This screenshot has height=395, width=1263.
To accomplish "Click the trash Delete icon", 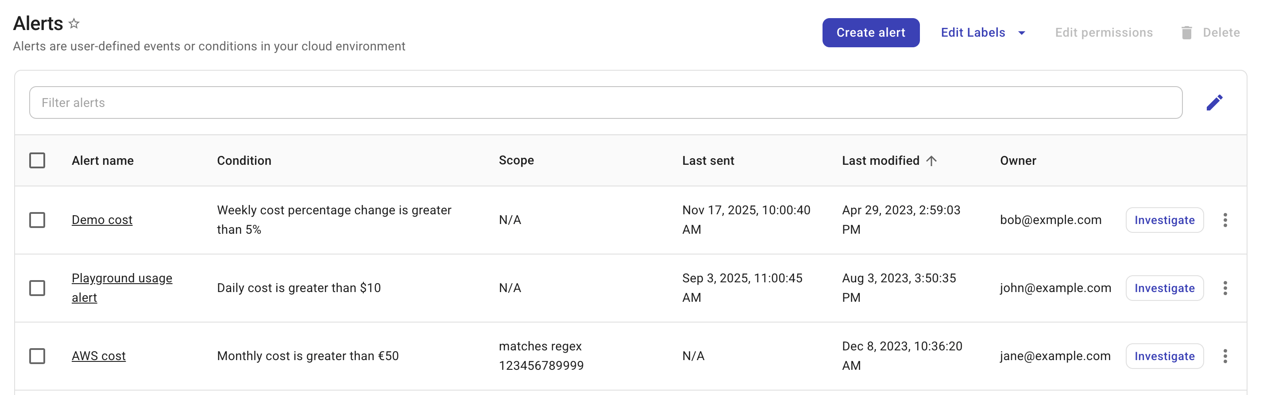I will click(1186, 33).
